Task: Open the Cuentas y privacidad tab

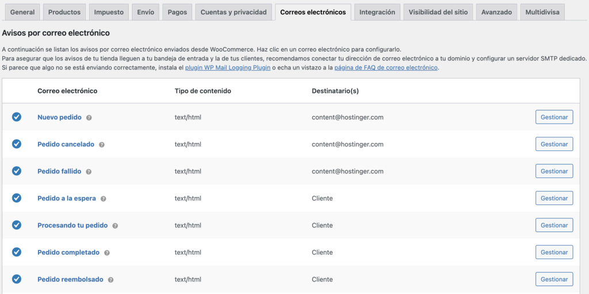Action: click(x=234, y=12)
